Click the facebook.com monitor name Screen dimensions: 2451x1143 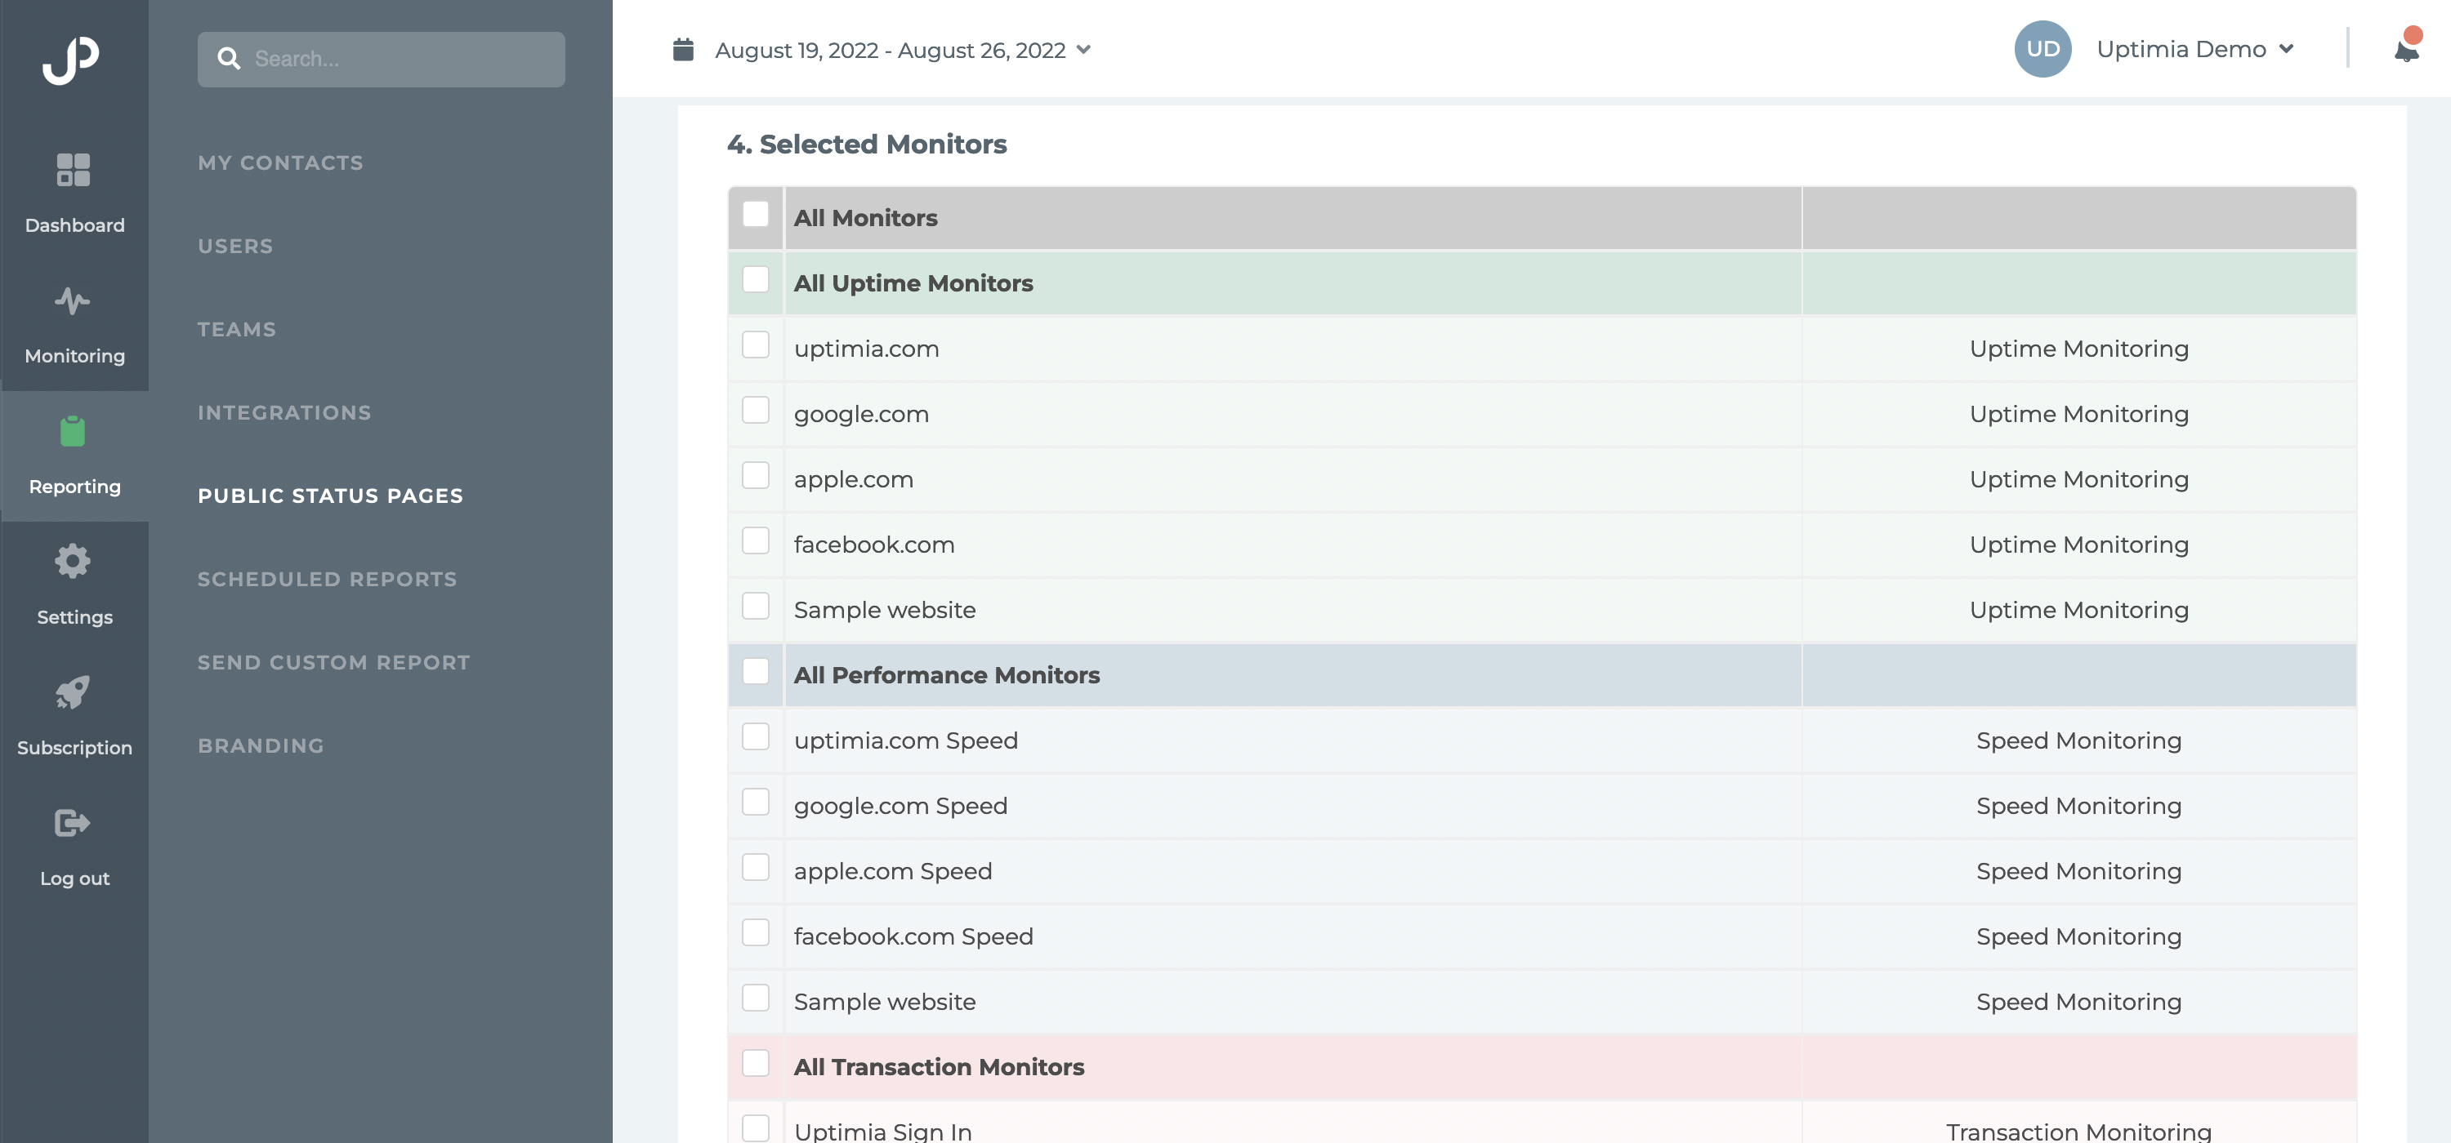point(873,545)
